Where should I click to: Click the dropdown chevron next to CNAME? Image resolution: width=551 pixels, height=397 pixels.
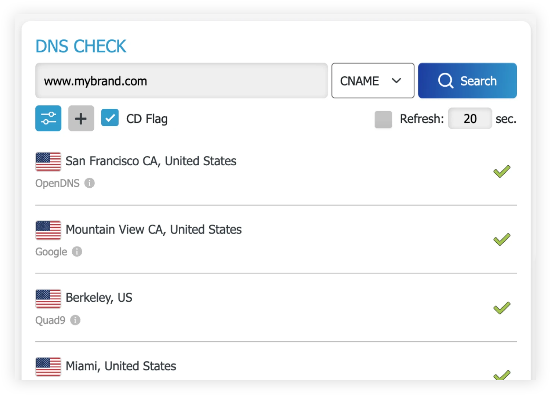(x=396, y=80)
